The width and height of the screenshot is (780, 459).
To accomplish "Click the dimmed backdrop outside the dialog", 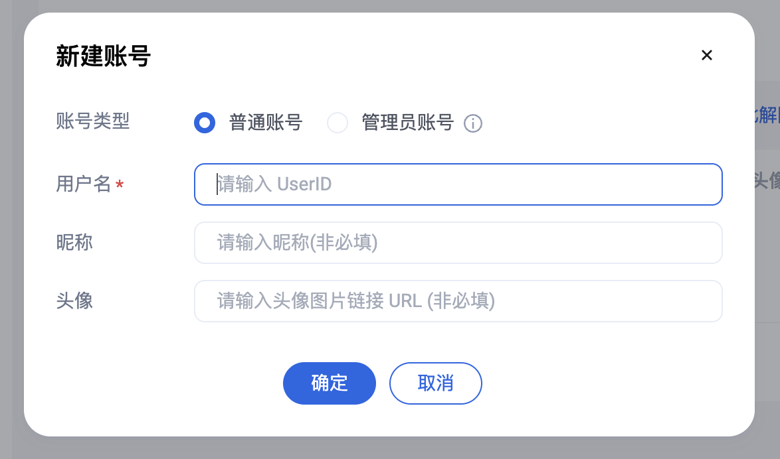I will click(x=11, y=232).
